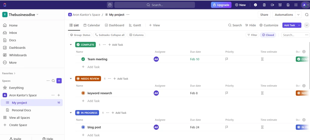Open the apps grid icon in header
This screenshot has height=140, width=310.
[x=296, y=5]
